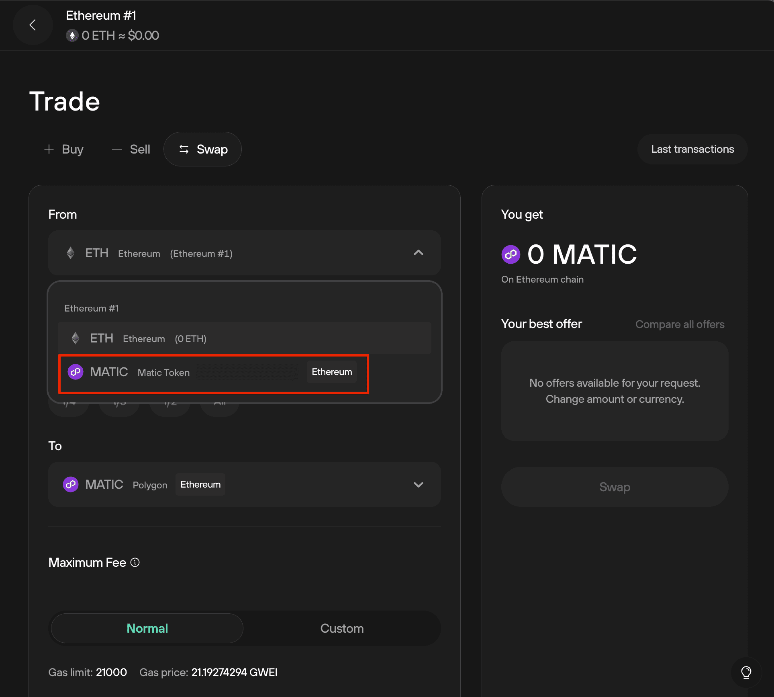Screen dimensions: 774x697
Task: Click the disabled Swap button
Action: pos(615,487)
